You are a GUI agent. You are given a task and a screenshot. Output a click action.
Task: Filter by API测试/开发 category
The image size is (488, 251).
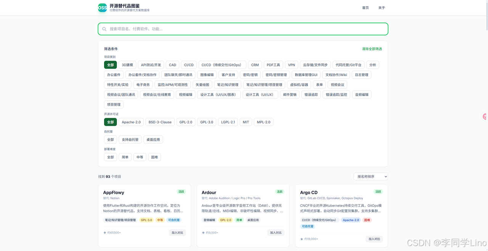pos(151,65)
